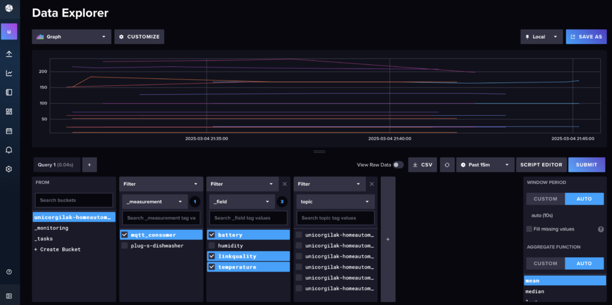Open the Local timezone dropdown
This screenshot has height=305, width=612.
541,36
